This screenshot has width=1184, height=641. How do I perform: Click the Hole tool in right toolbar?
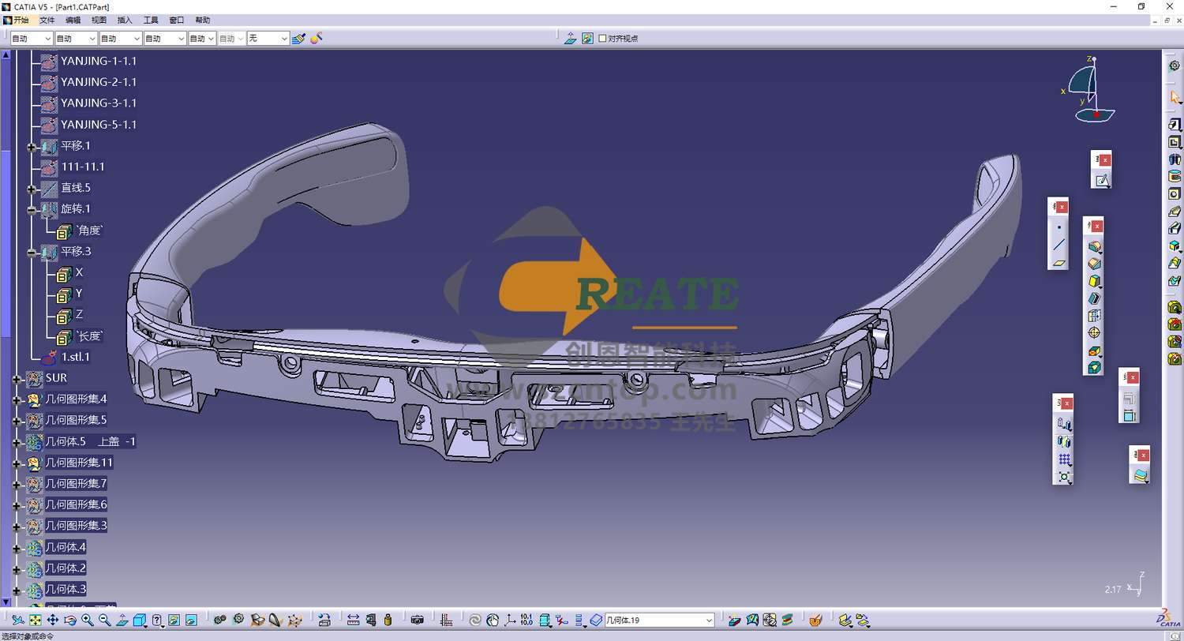click(1174, 193)
